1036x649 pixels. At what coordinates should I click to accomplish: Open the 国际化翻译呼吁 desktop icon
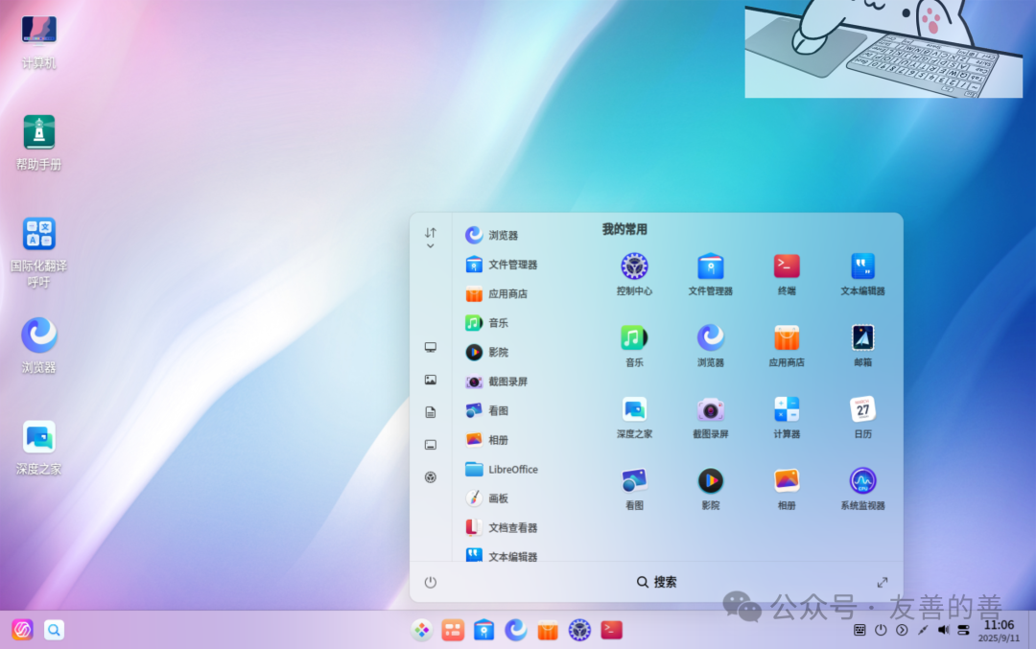click(x=39, y=252)
